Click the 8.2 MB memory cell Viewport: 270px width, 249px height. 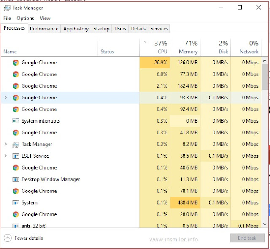pyautogui.click(x=185, y=144)
